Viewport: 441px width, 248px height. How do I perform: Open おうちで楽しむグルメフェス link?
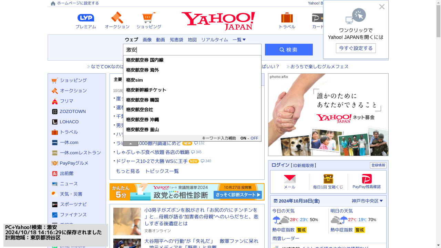[x=319, y=66]
